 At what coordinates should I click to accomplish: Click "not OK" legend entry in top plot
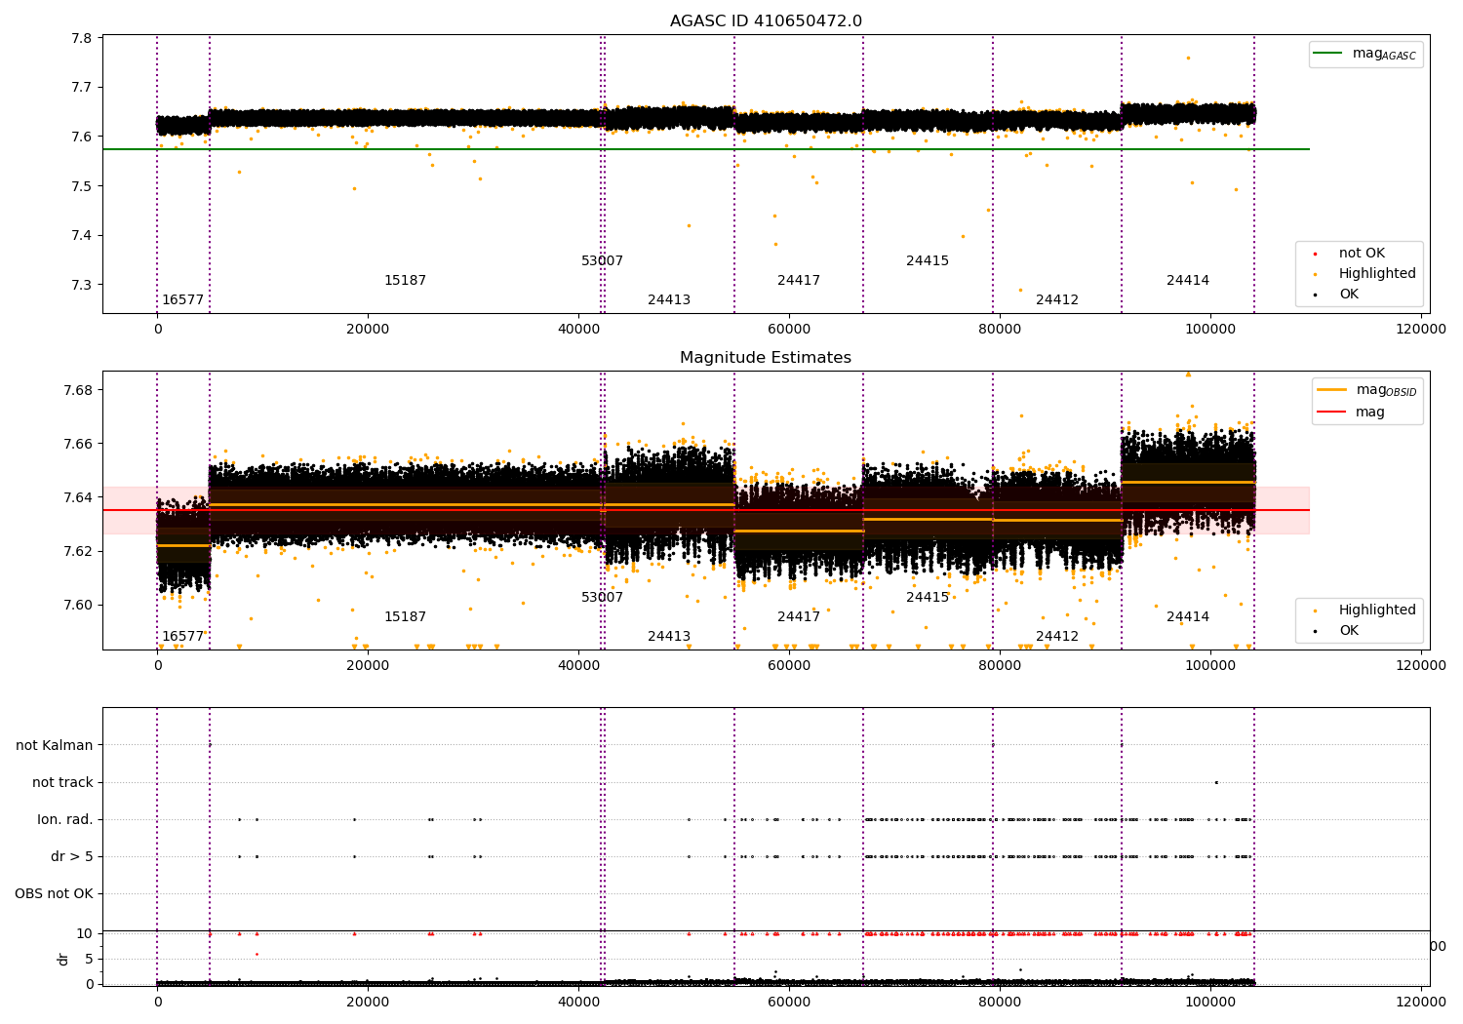[x=1350, y=254]
